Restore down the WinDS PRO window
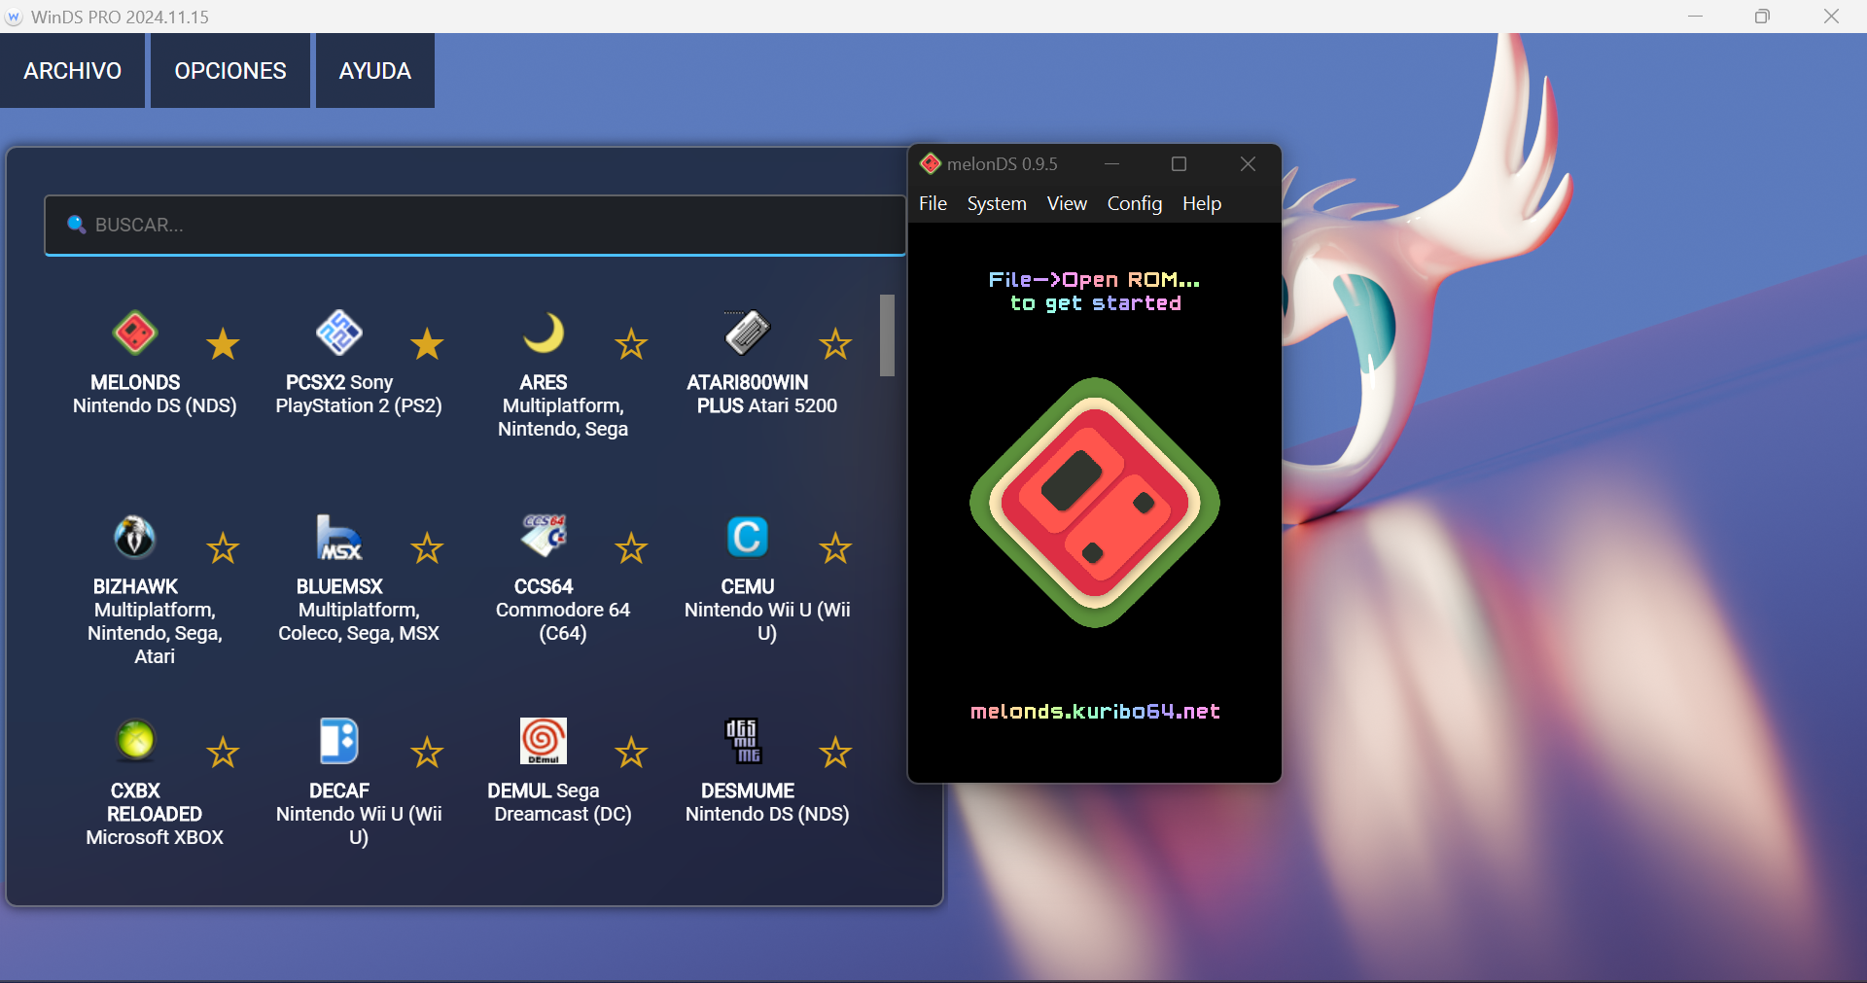 pos(1762,17)
